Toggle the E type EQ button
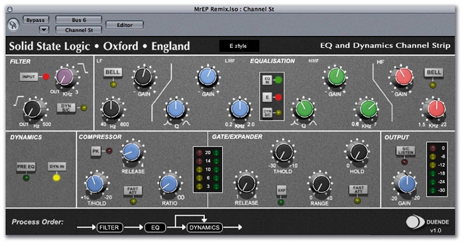The image size is (464, 243). (x=267, y=97)
